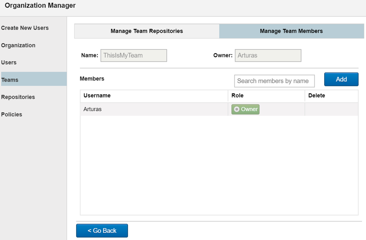This screenshot has height=240, width=366.
Task: Switch to Manage Team Repositories tab
Action: point(147,31)
